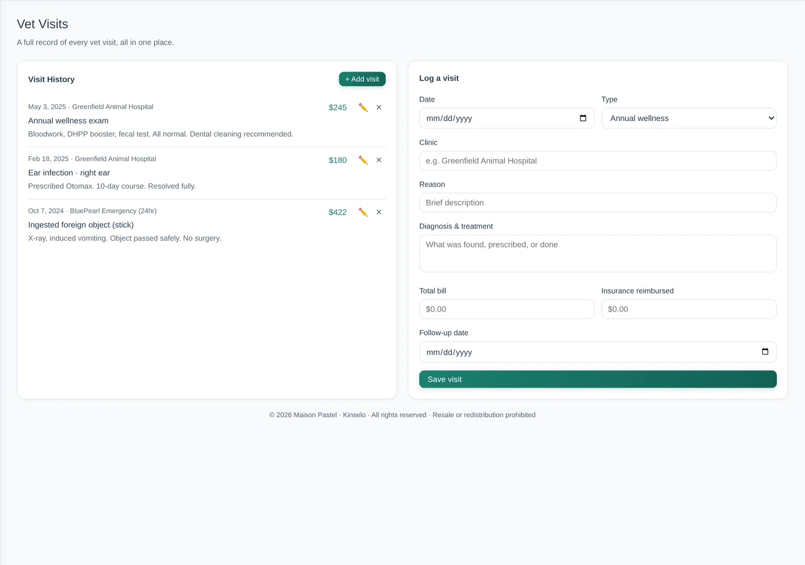Click the 'Log a visit' heading
The width and height of the screenshot is (805, 565).
coord(439,78)
